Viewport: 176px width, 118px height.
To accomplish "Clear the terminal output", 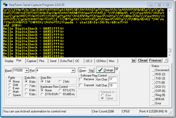I will coord(143,60).
